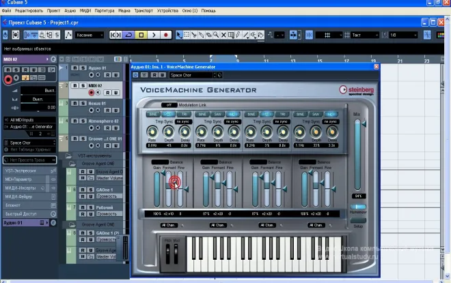Click Go to Previous Marker transport button

pyautogui.click(x=113, y=35)
